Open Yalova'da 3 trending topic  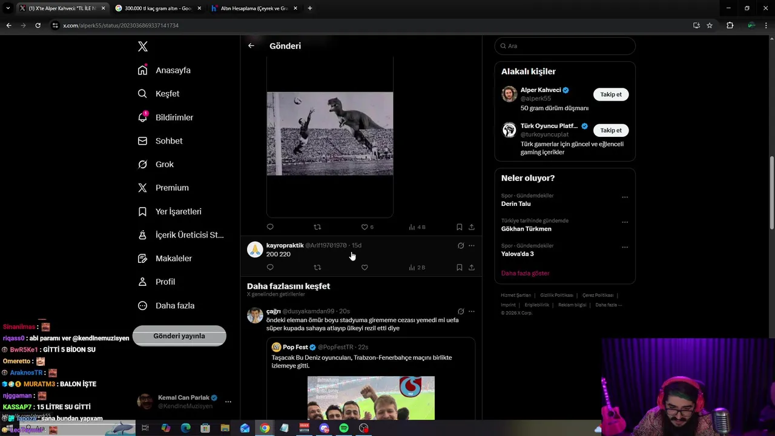518,254
